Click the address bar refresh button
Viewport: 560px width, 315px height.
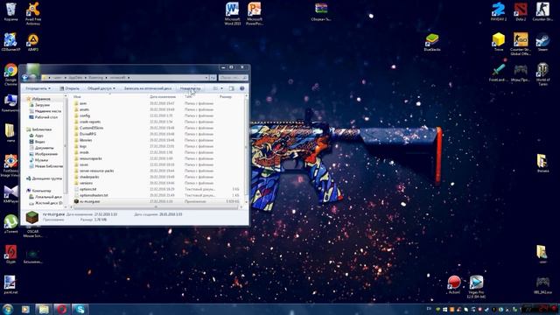213,78
